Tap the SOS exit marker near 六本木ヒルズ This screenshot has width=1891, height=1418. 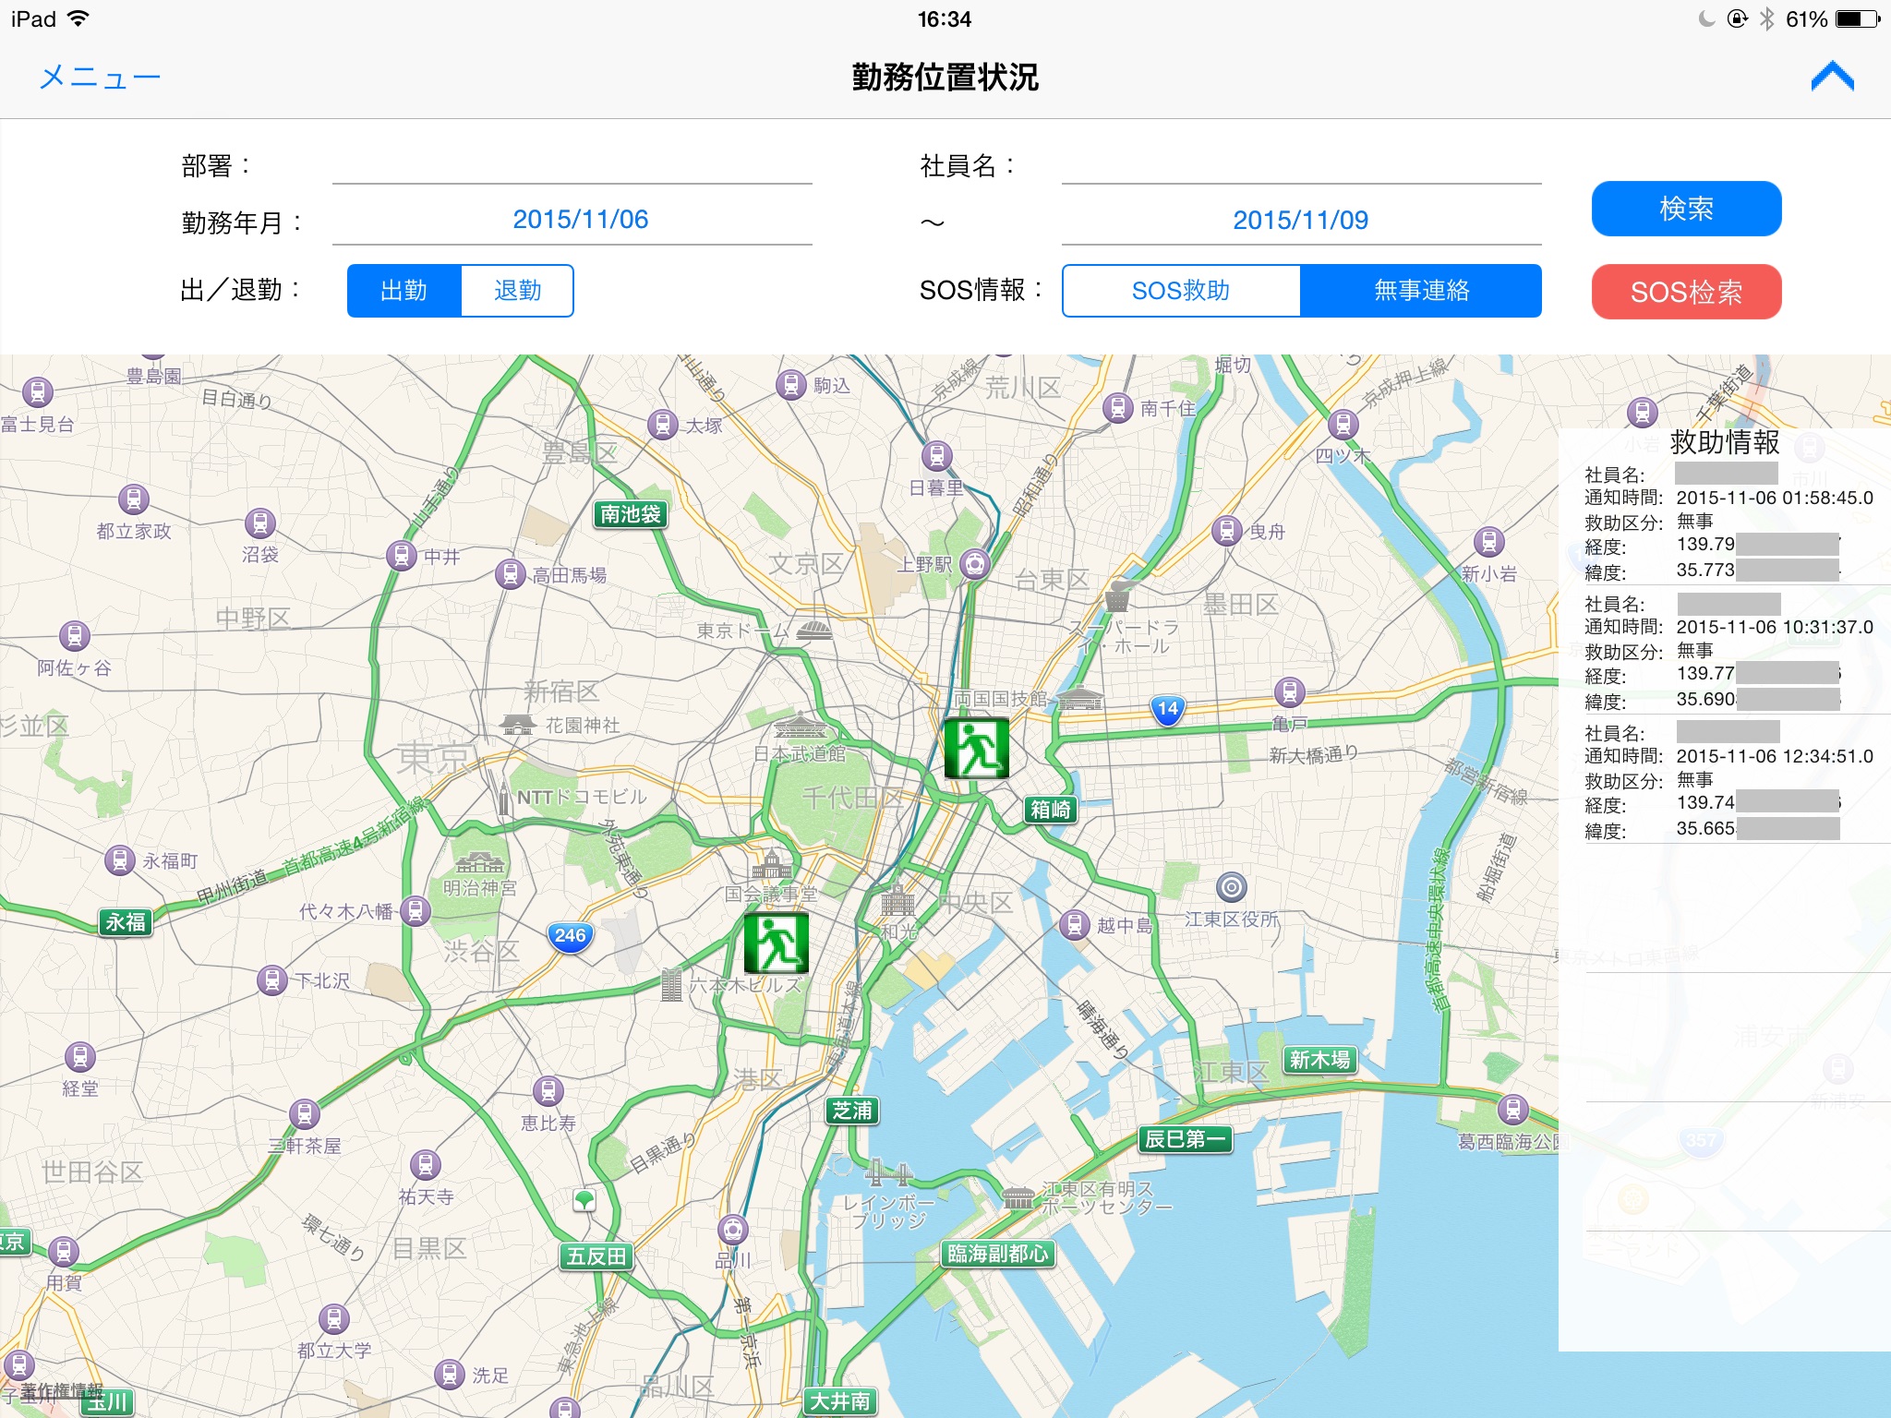coord(777,943)
